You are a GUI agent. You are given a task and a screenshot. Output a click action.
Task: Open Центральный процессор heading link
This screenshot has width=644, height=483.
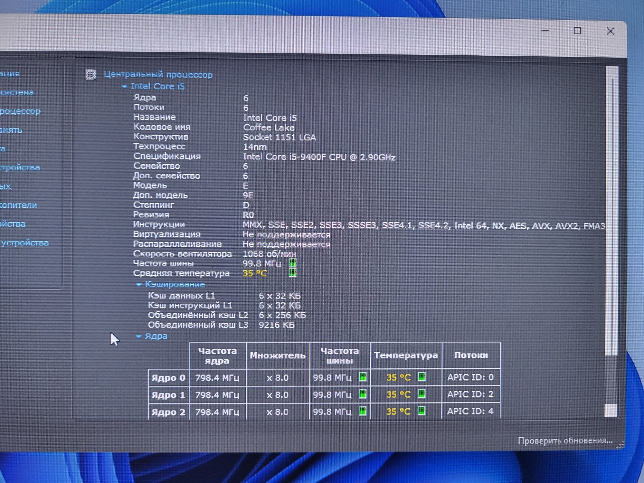tap(158, 74)
